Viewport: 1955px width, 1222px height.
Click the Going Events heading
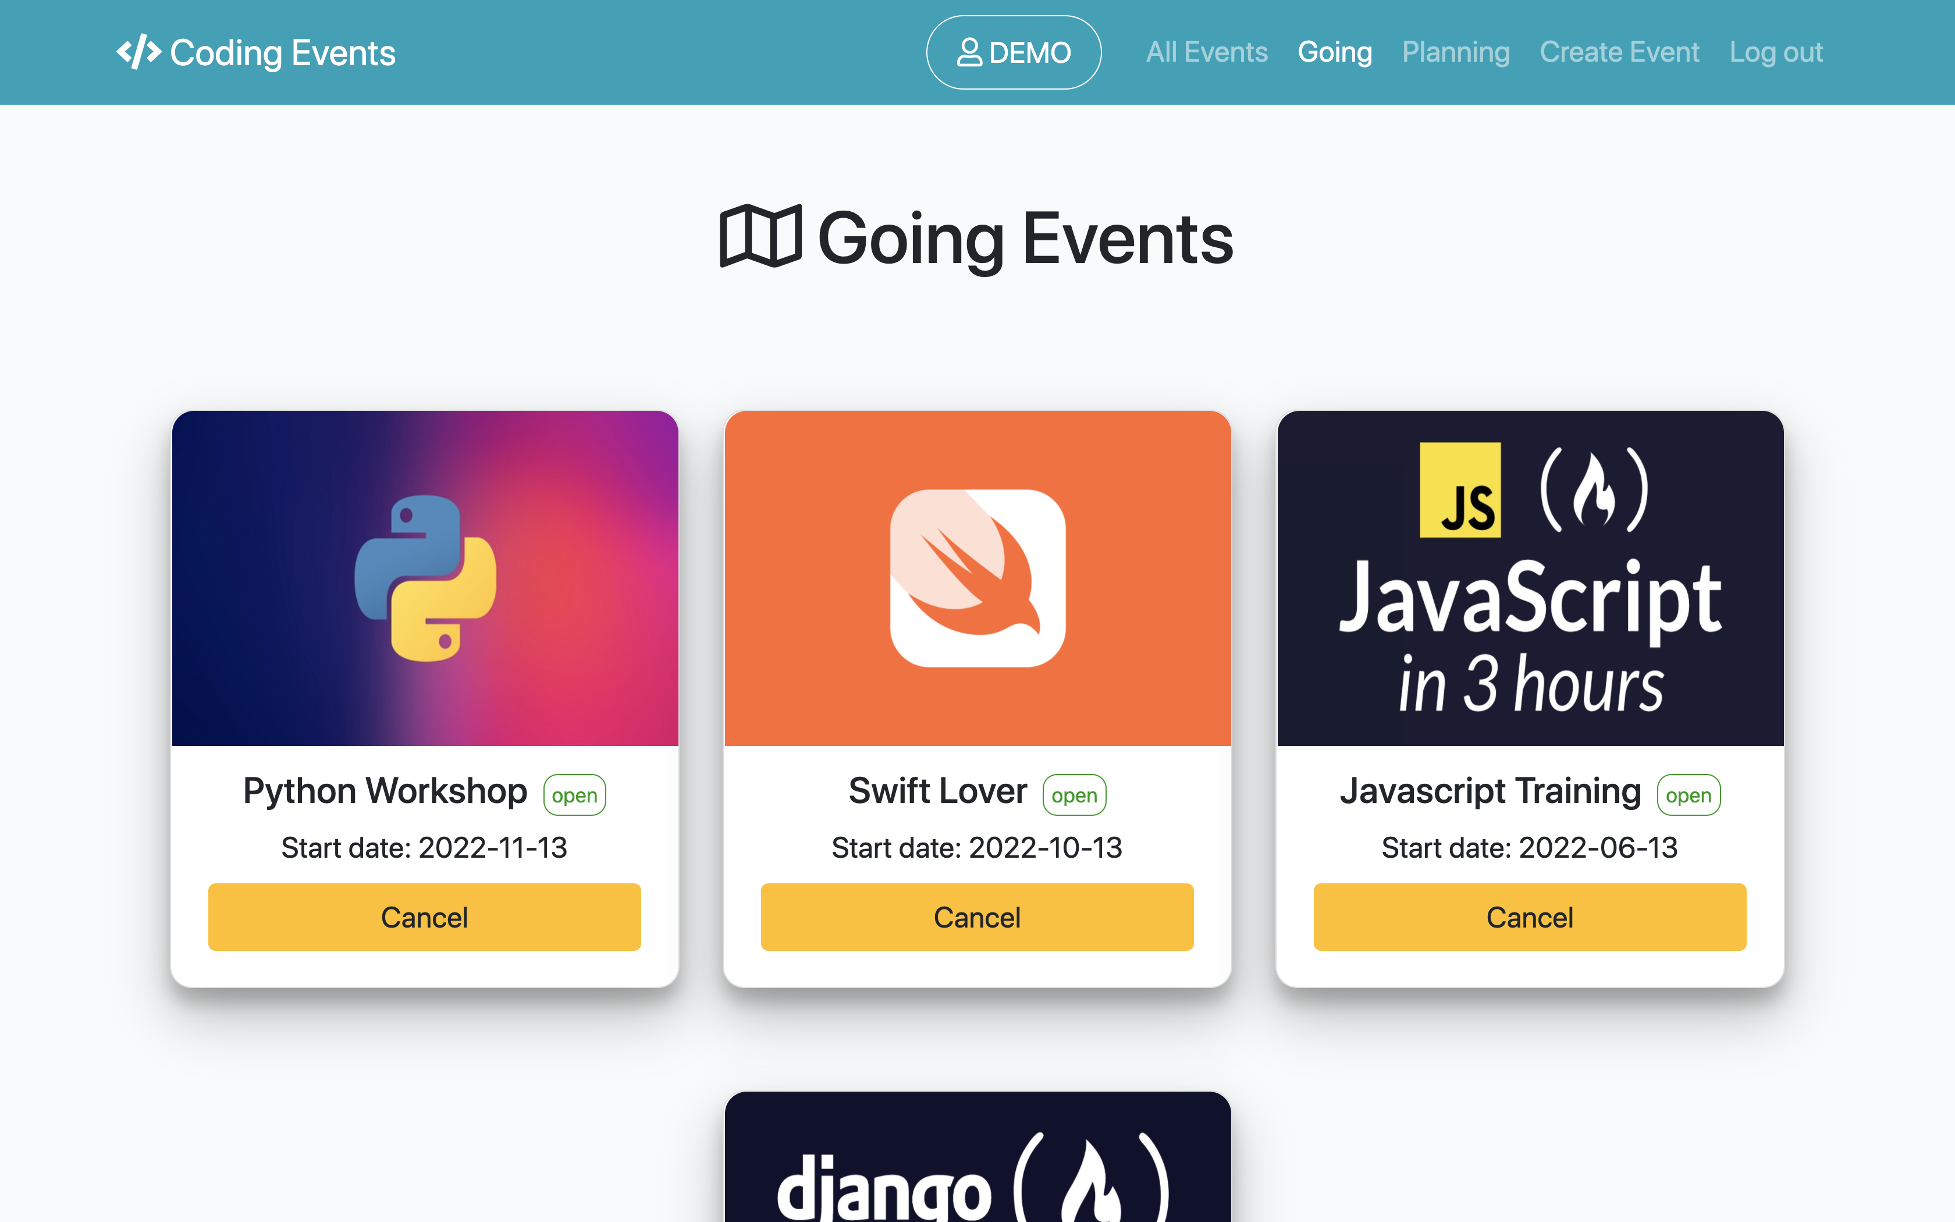(x=978, y=239)
